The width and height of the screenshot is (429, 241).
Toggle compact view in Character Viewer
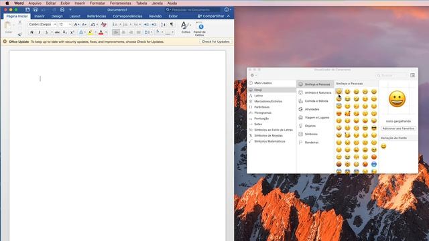[x=412, y=75]
